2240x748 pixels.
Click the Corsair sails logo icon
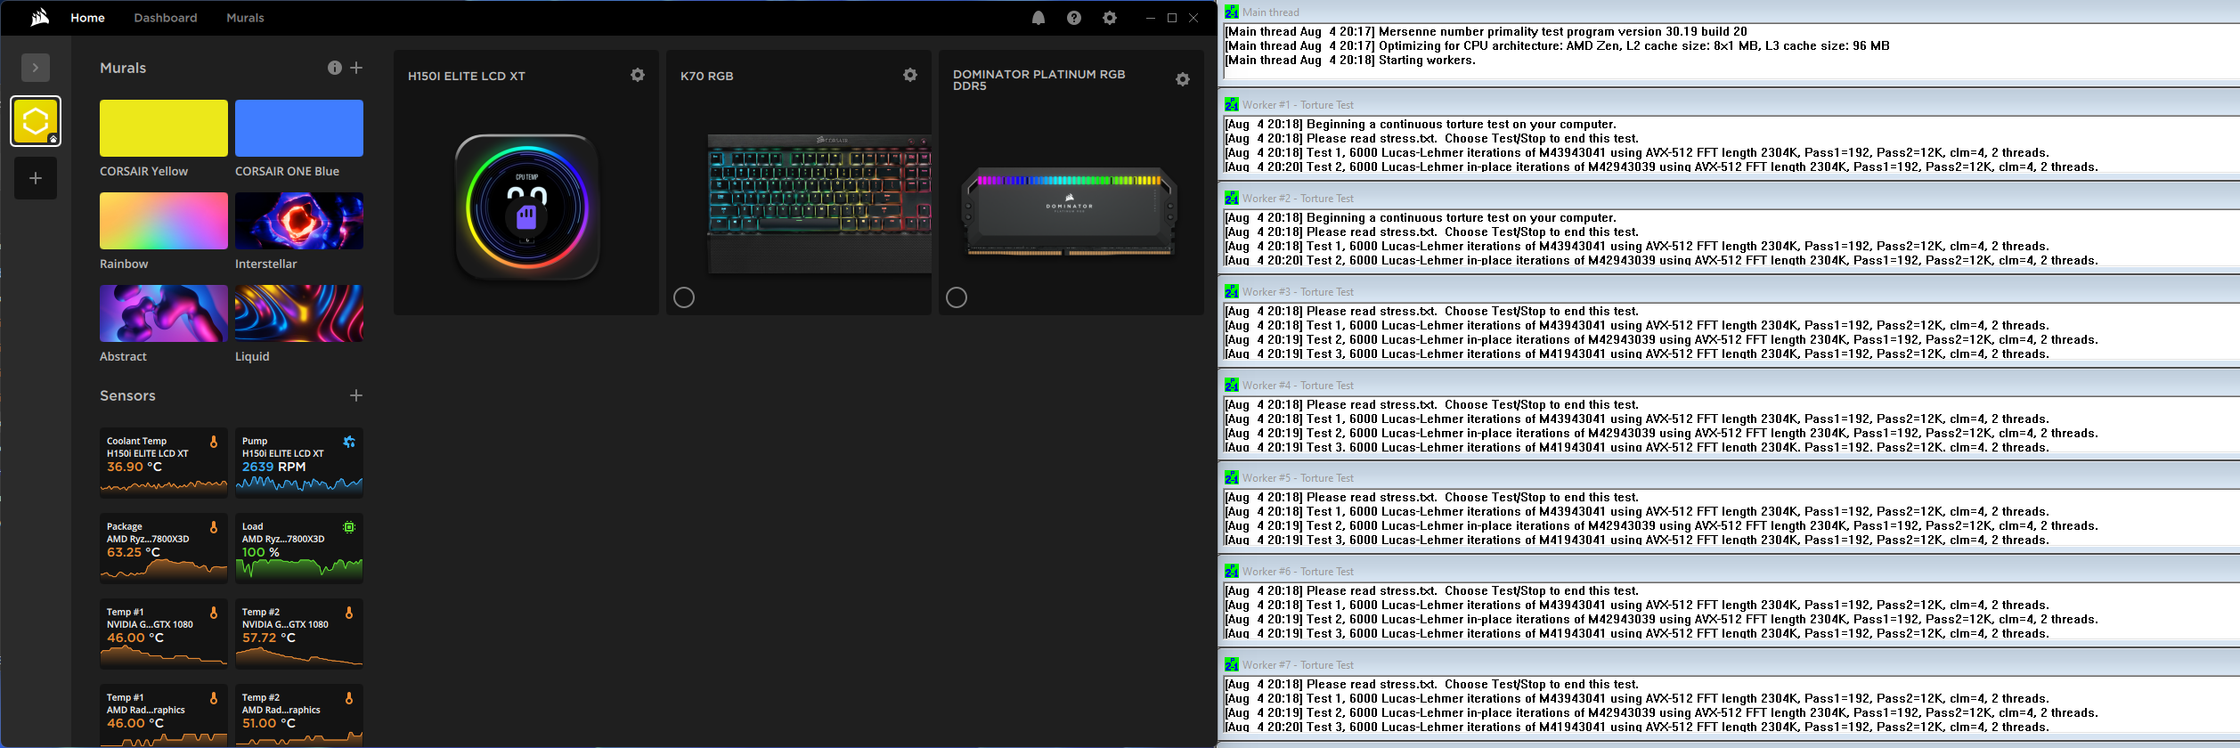pyautogui.click(x=39, y=18)
